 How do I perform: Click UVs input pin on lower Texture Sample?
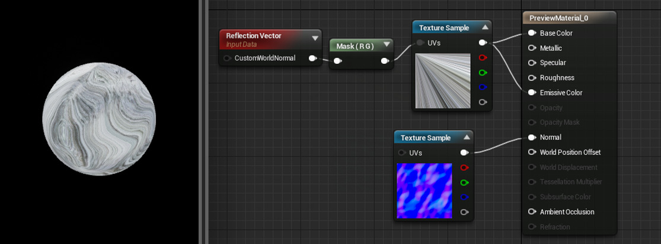point(402,152)
